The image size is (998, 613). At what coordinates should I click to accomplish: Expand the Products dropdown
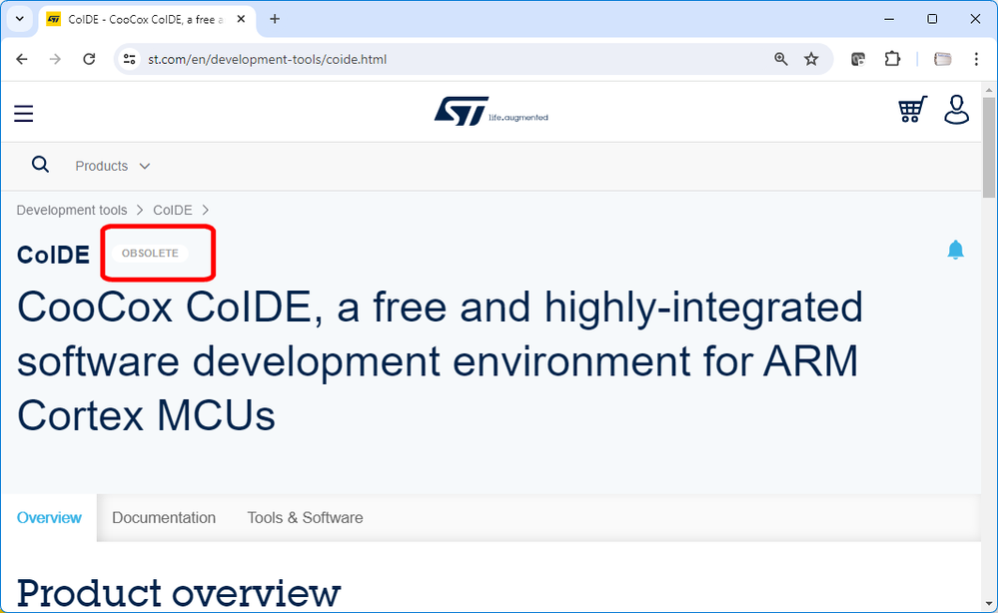pos(113,166)
